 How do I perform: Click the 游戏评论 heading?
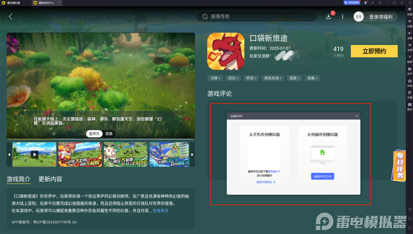(219, 94)
